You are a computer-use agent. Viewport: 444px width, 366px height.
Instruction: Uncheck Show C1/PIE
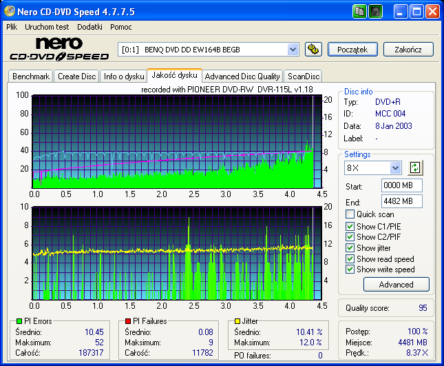pyautogui.click(x=350, y=226)
